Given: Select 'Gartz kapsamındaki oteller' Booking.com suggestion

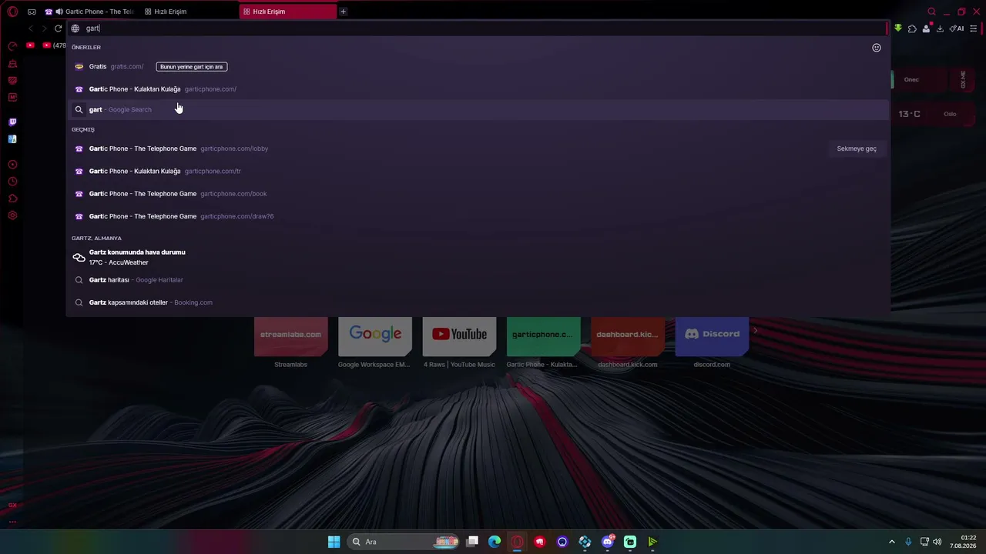Looking at the screenshot, I should [478, 302].
